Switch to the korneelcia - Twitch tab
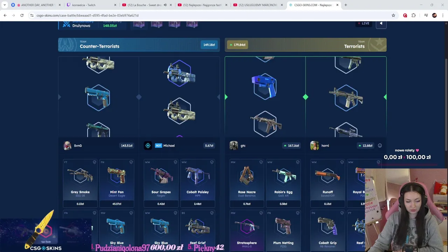The image size is (448, 252). click(x=92, y=5)
